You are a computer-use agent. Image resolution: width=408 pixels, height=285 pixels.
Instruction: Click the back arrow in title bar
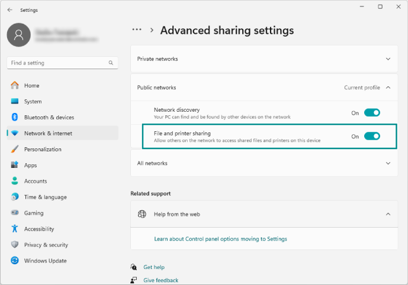(9, 9)
